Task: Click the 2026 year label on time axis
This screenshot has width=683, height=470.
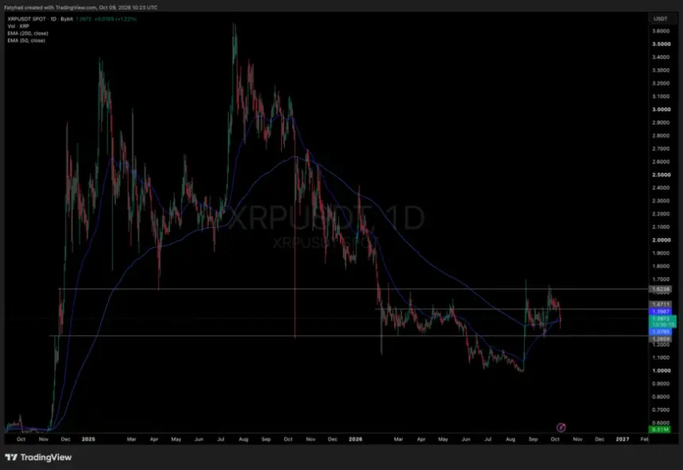Action: pyautogui.click(x=356, y=439)
